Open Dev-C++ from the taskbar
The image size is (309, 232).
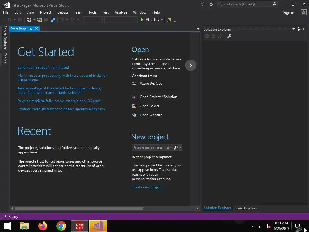click(x=80, y=226)
